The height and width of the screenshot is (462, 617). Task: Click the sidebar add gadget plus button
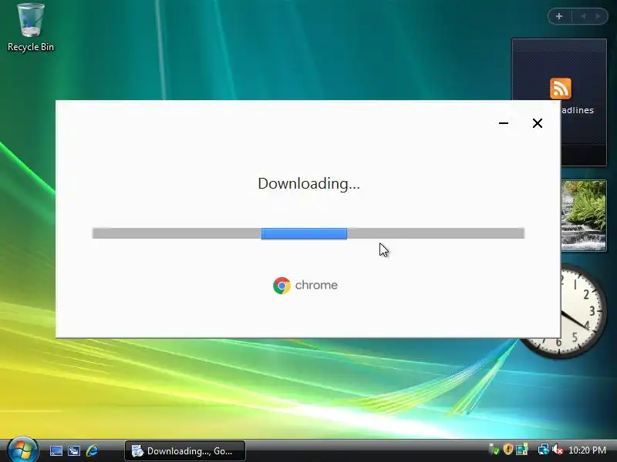click(559, 16)
